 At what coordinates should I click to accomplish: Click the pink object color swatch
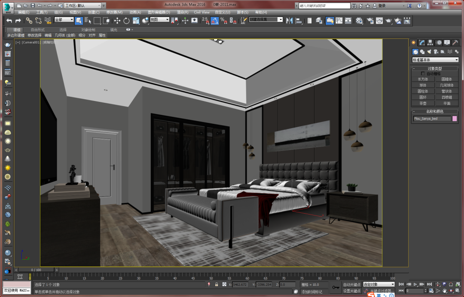pos(455,119)
